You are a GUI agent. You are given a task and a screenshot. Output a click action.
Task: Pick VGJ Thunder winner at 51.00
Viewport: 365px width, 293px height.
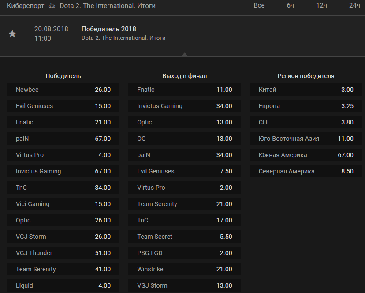(63, 253)
